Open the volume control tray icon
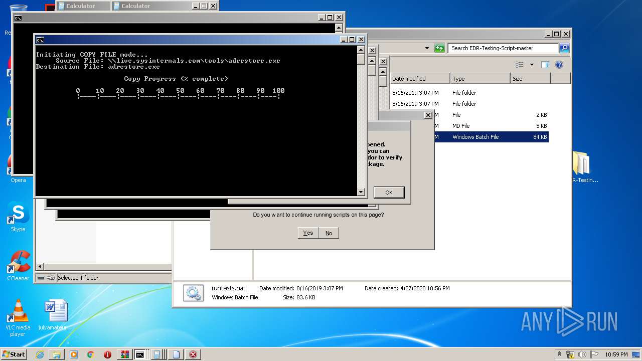This screenshot has width=642, height=361. pos(582,354)
